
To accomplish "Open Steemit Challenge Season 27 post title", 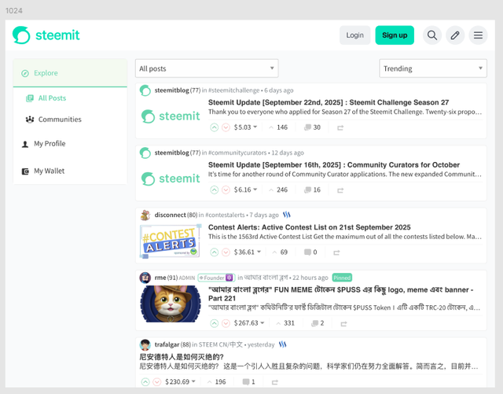I will [329, 102].
